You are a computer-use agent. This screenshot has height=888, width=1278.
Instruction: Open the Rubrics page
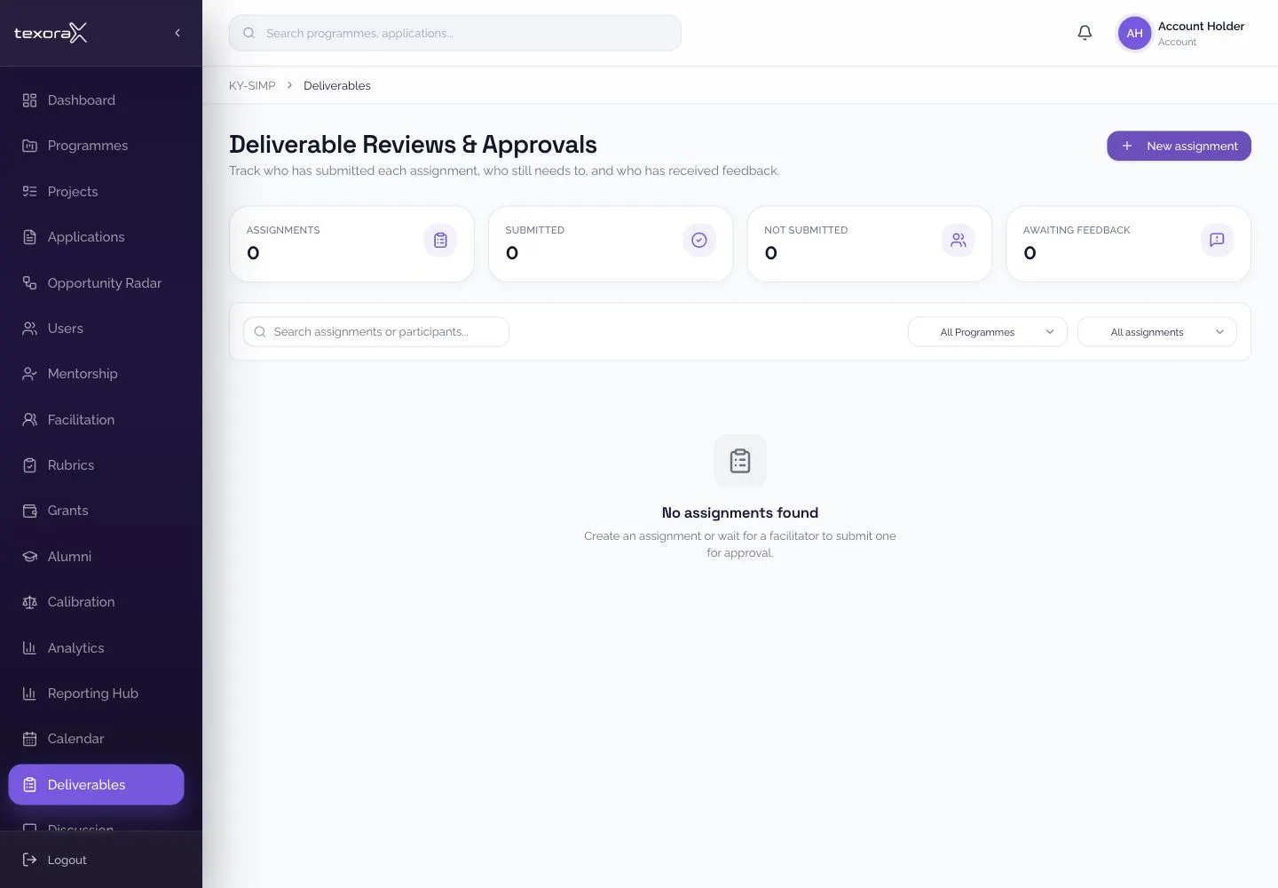[96, 465]
